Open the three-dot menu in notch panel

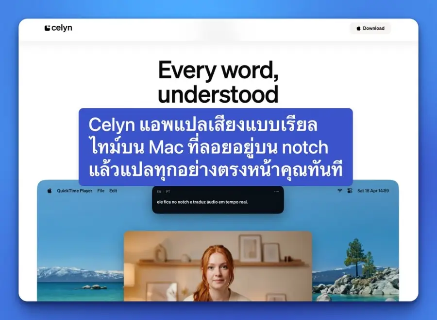click(x=277, y=192)
